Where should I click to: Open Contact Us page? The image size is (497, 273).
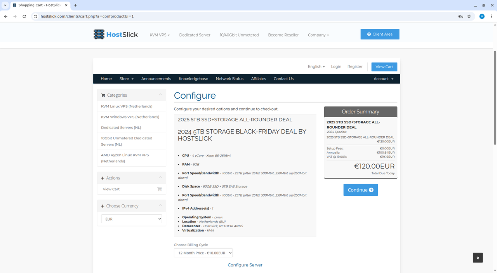(x=283, y=79)
